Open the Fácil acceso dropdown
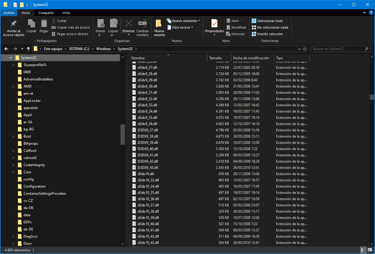 [180, 27]
